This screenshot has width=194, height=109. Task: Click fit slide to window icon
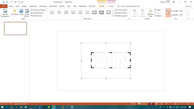point(192,104)
